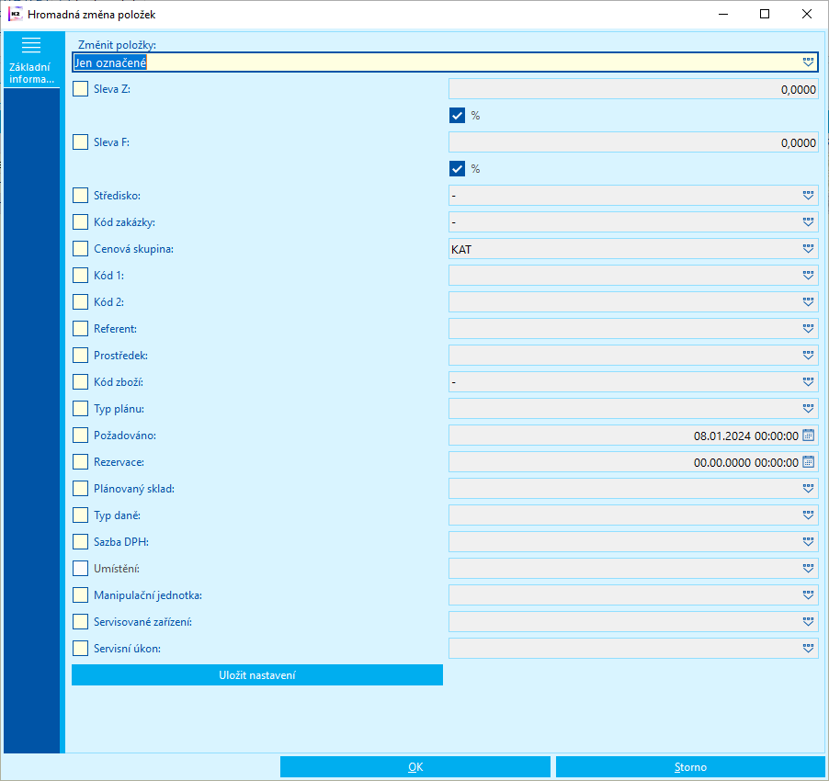The height and width of the screenshot is (781, 829).
Task: Click the Sleva F value field
Action: point(633,142)
